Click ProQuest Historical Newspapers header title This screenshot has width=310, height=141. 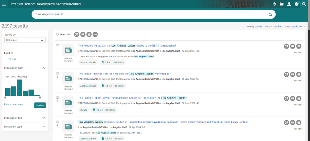click(46, 4)
